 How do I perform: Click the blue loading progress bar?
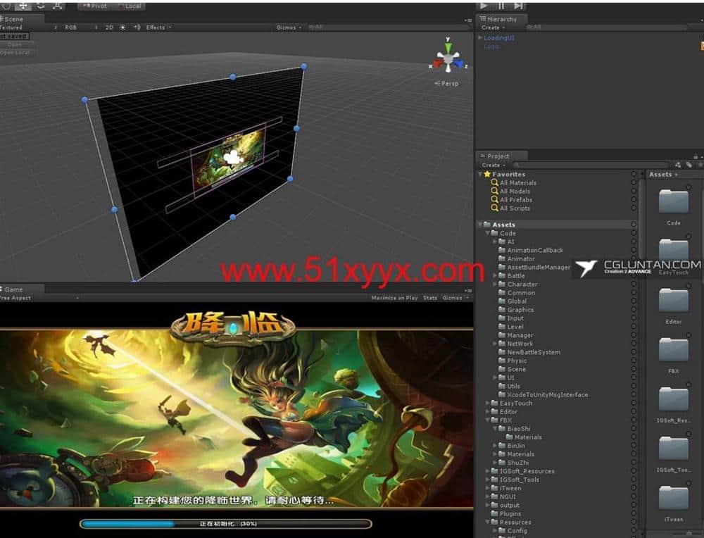(x=226, y=524)
